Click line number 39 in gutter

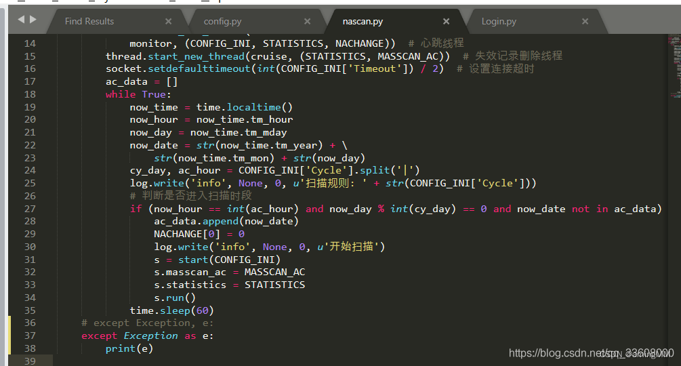tap(30, 361)
